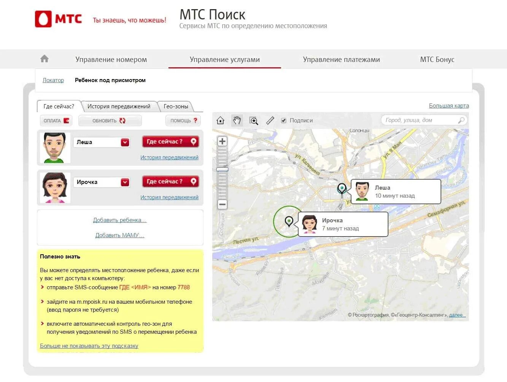
Task: Locate Леша with Где сейчас? button
Action: (171, 141)
